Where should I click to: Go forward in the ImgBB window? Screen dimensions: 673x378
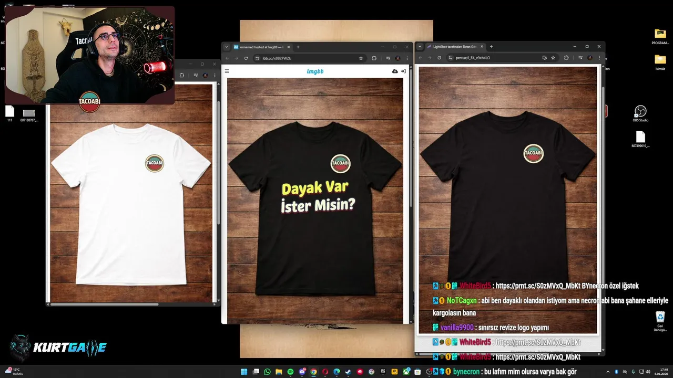tap(236, 58)
